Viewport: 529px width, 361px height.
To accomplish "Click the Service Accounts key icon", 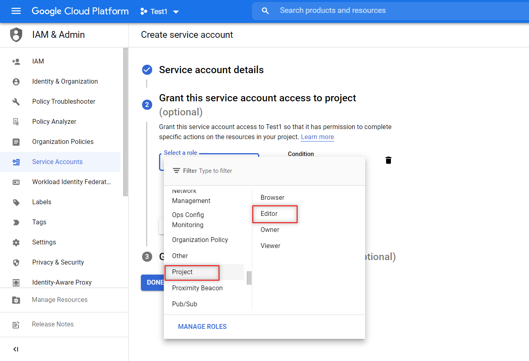I will tap(16, 162).
